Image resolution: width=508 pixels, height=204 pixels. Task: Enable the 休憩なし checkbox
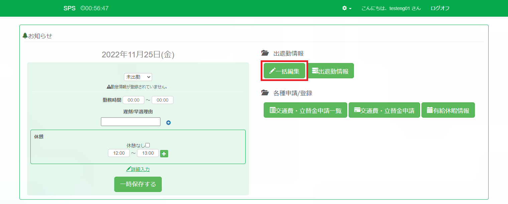pos(147,145)
